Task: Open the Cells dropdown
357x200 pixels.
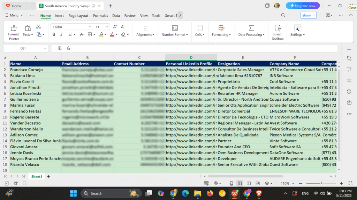Action: click(200, 31)
